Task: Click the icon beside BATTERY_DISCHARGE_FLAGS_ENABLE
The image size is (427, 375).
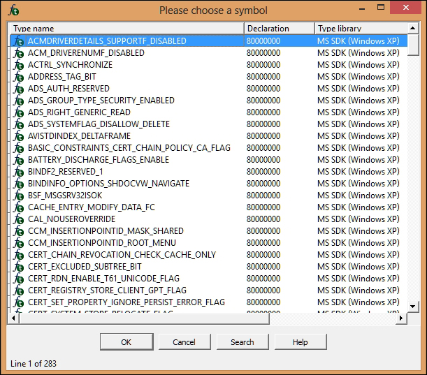Action: 19,160
